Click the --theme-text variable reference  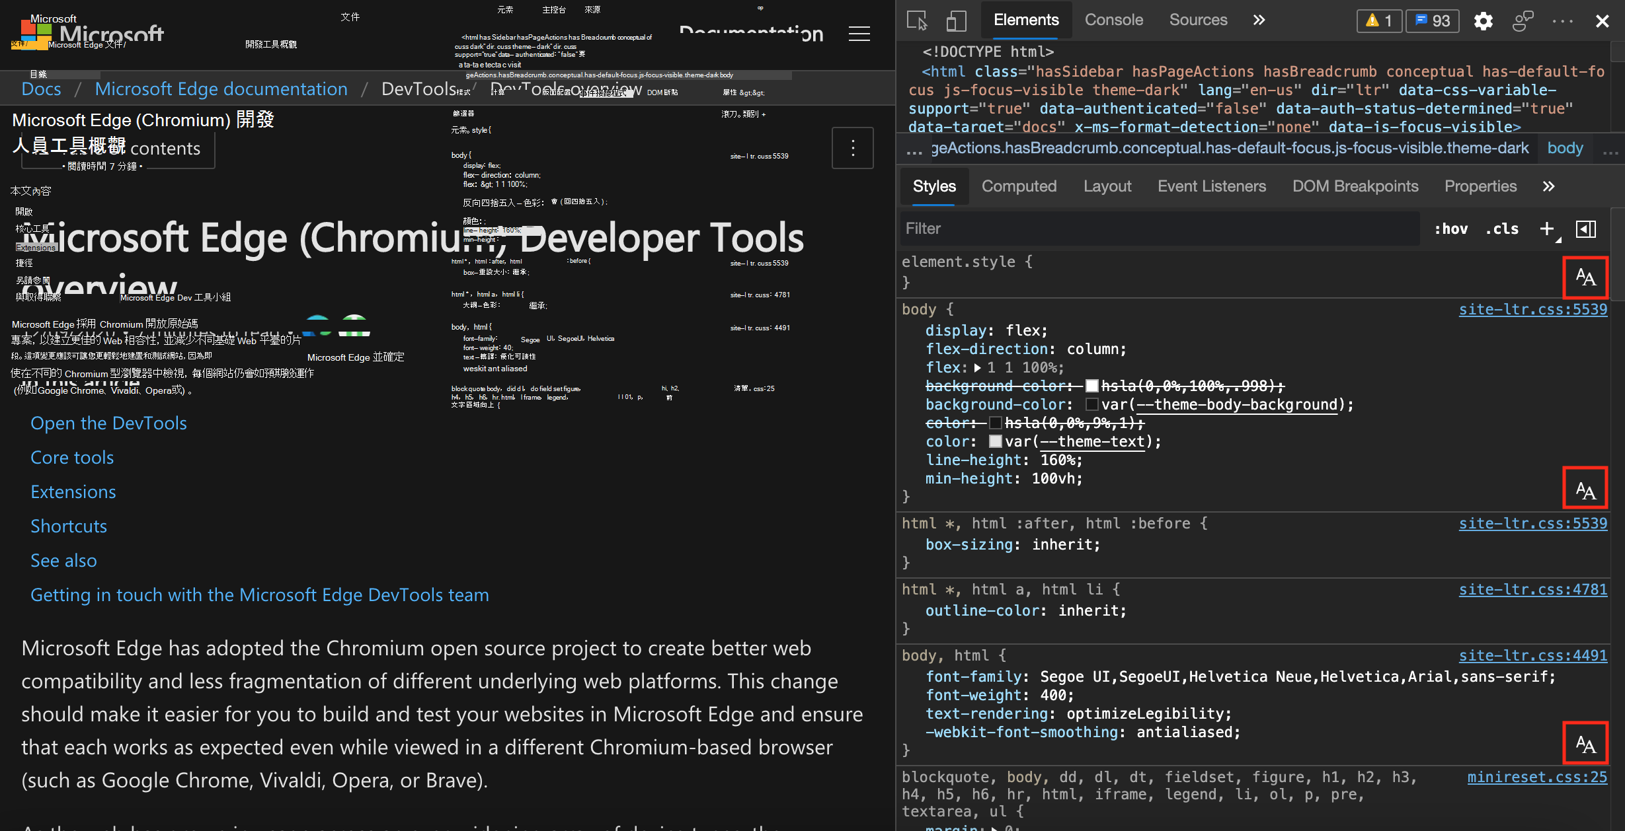(x=1091, y=441)
